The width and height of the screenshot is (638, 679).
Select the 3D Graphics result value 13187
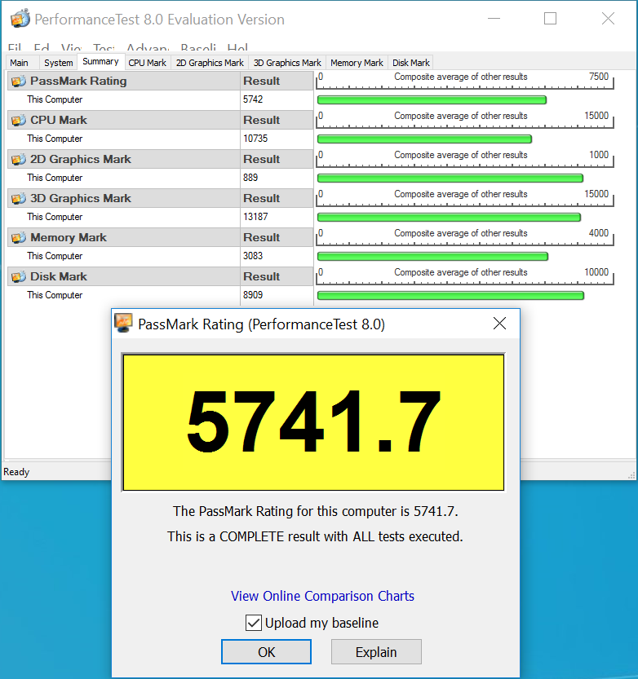pos(255,217)
